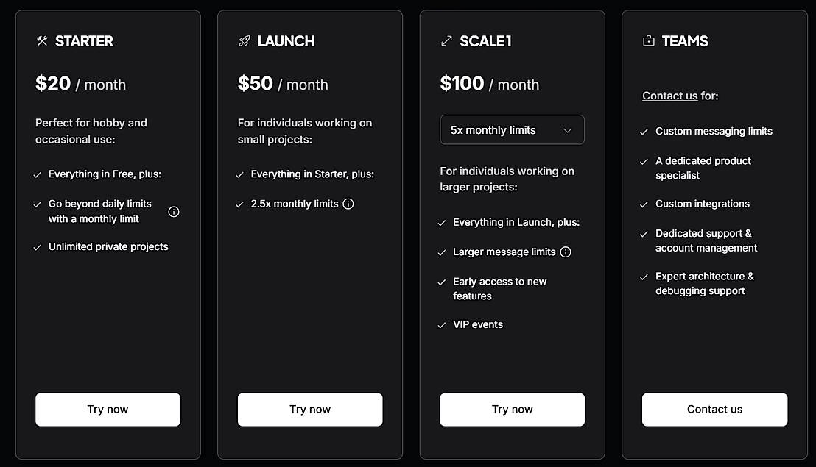Click the Teams plan briefcase icon

[649, 41]
